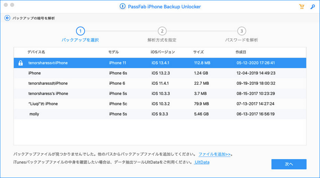Click the key register icon
Viewport: 320px width, 178px height.
(x=312, y=7)
